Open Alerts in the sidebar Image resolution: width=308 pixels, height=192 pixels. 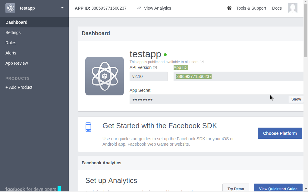click(x=11, y=53)
